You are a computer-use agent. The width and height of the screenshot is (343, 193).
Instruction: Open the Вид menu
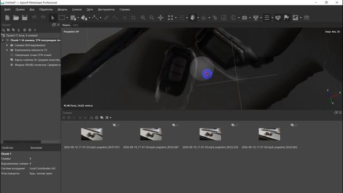[32, 10]
